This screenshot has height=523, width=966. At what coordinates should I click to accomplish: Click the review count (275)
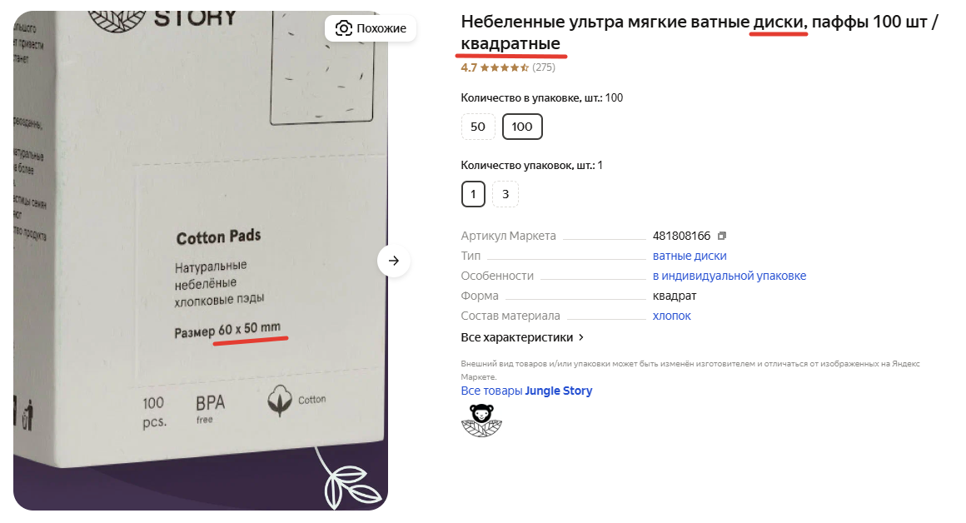[x=544, y=67]
